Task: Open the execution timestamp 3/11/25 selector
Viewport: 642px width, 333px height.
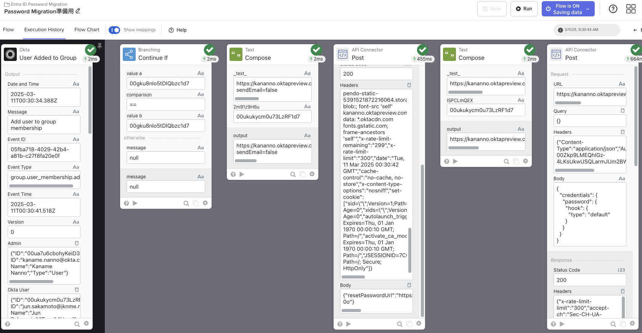Action: tap(586, 30)
